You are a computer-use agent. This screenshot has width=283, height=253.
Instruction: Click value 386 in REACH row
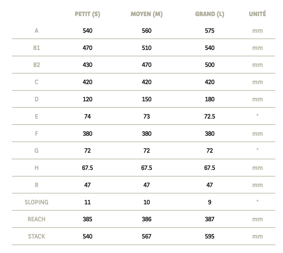(146, 219)
